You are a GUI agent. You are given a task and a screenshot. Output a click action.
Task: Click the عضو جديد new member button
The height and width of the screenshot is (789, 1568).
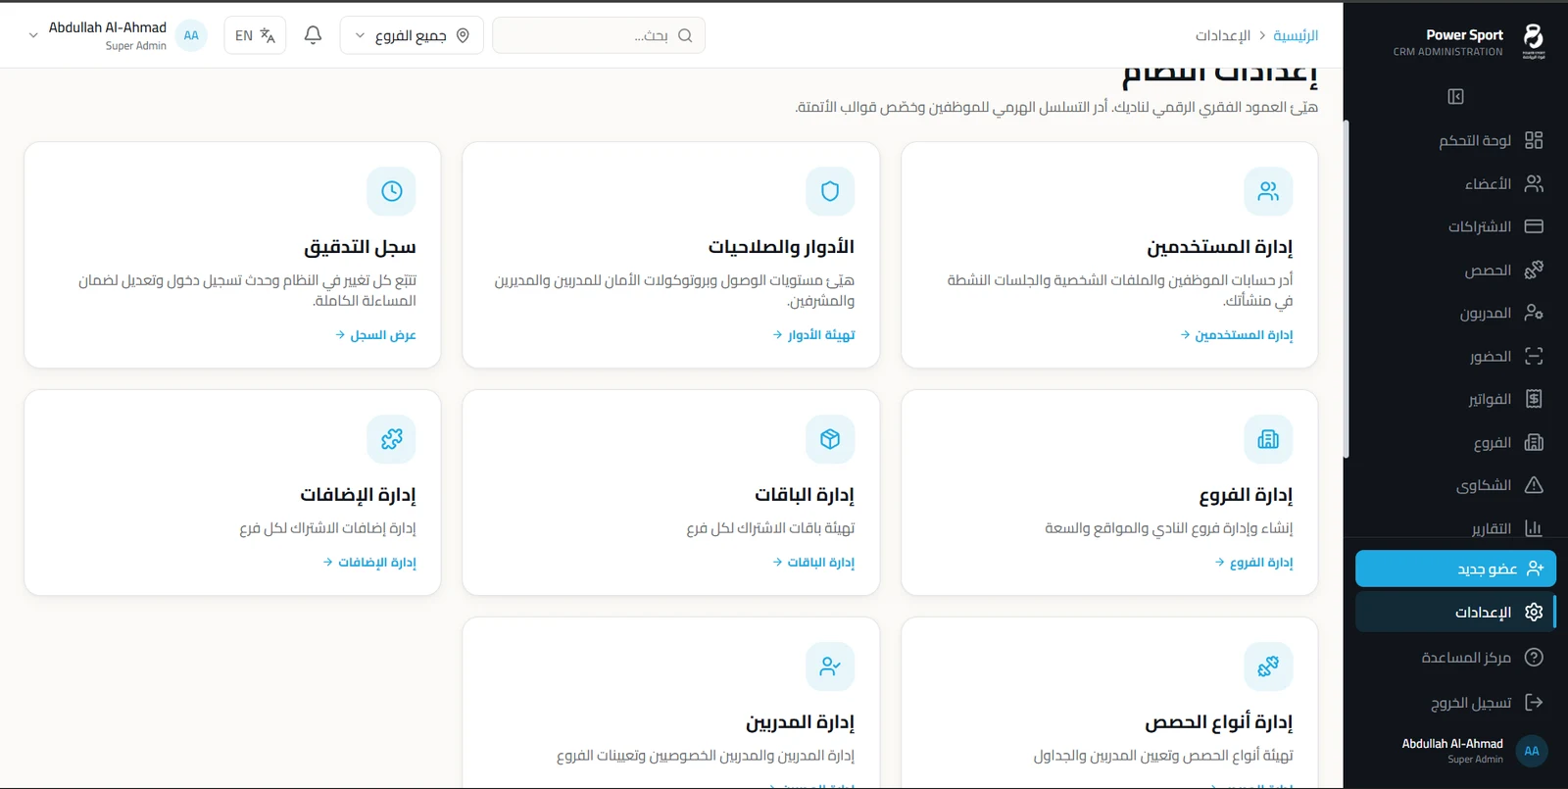[1455, 568]
